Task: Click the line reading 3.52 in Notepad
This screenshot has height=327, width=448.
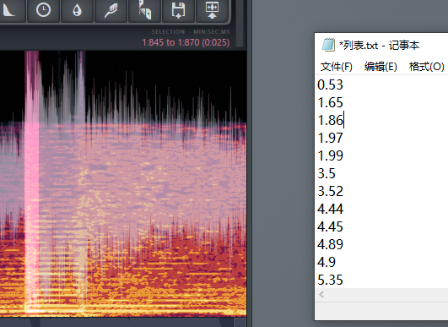Action: [330, 192]
